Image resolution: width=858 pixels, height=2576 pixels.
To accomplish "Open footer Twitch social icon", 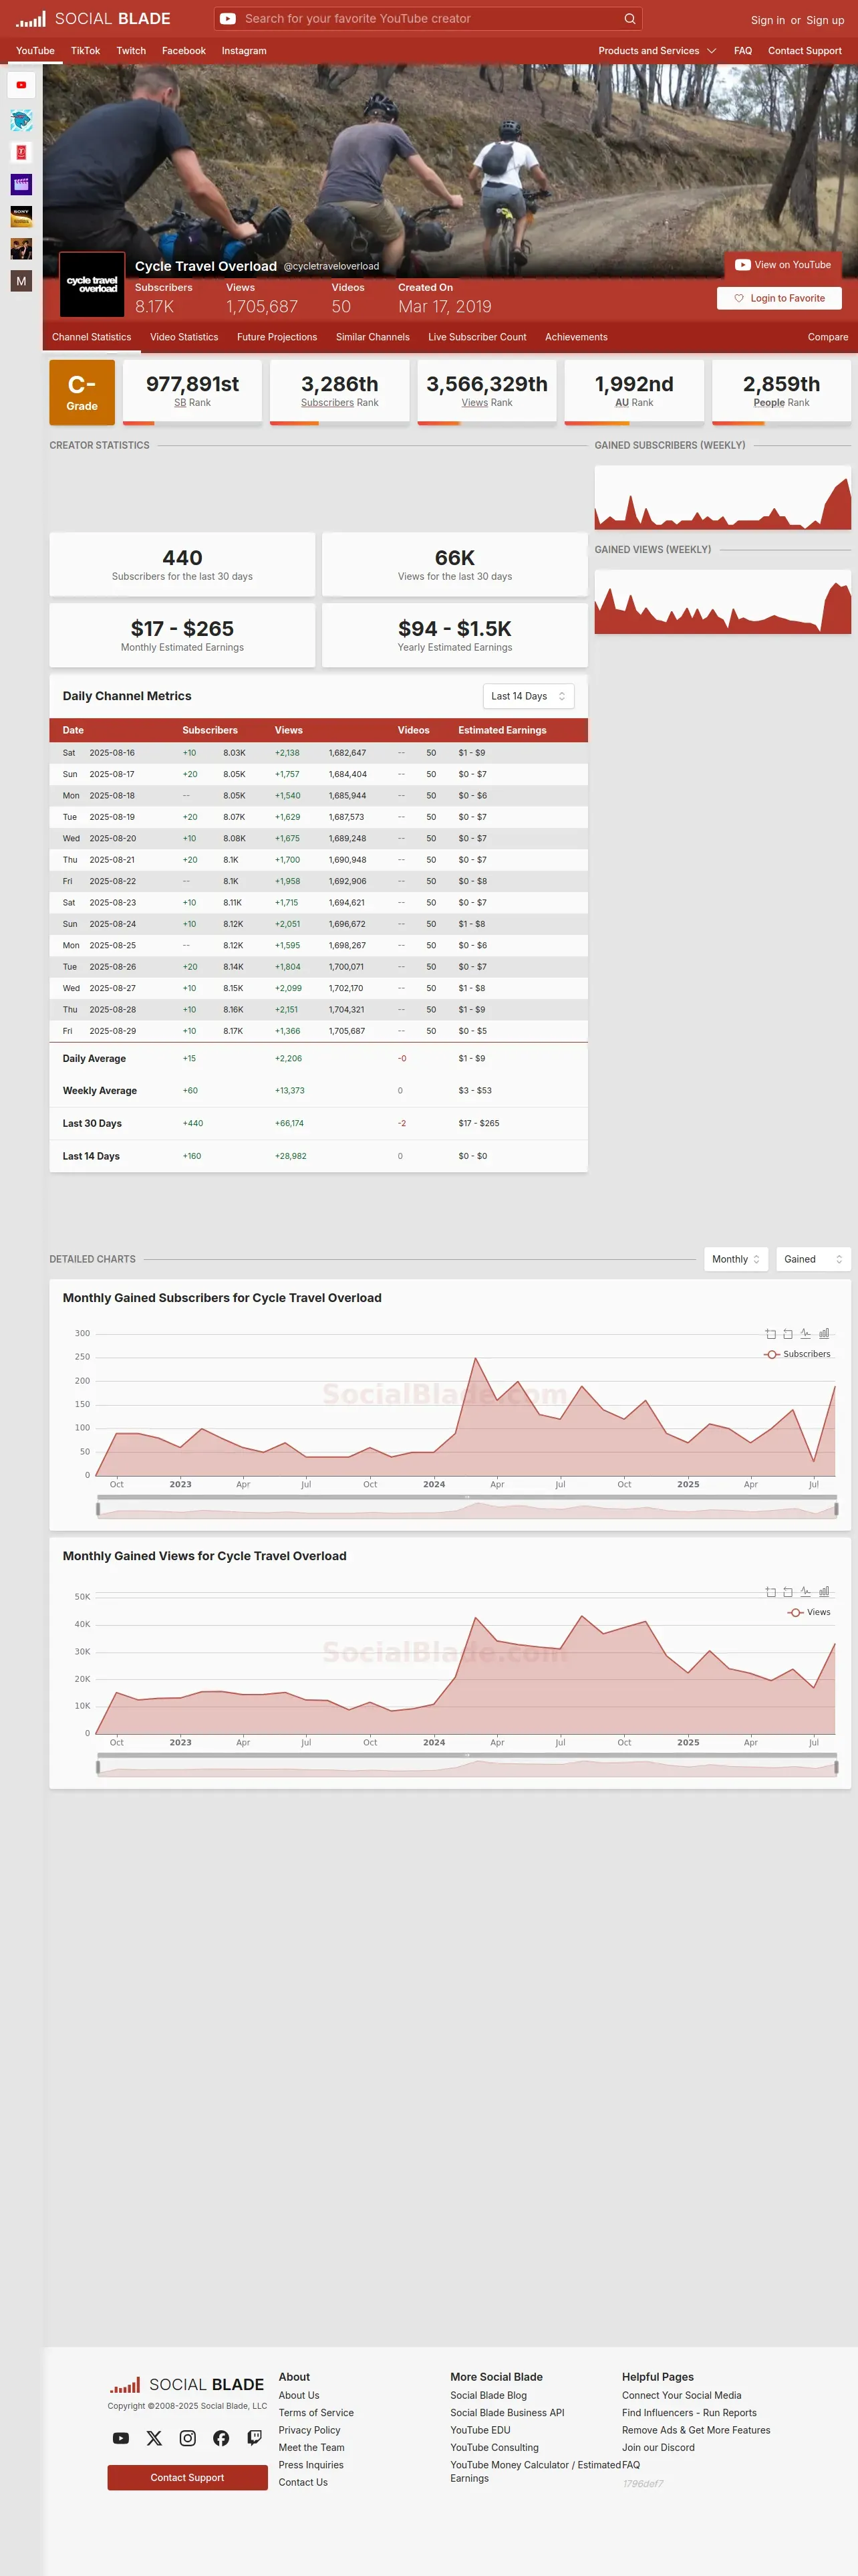I will (x=255, y=2438).
